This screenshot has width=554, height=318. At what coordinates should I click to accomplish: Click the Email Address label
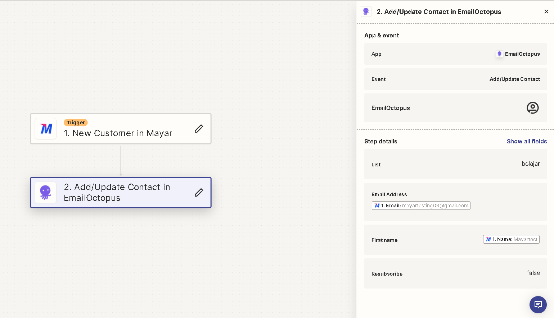pyautogui.click(x=389, y=194)
